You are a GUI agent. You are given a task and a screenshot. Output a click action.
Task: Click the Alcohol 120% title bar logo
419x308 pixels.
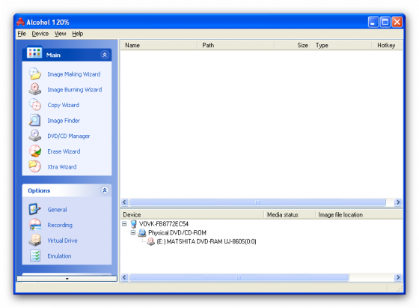point(21,22)
